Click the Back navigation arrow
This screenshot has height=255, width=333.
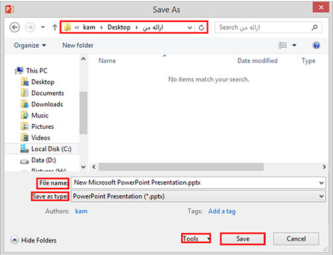pyautogui.click(x=15, y=28)
